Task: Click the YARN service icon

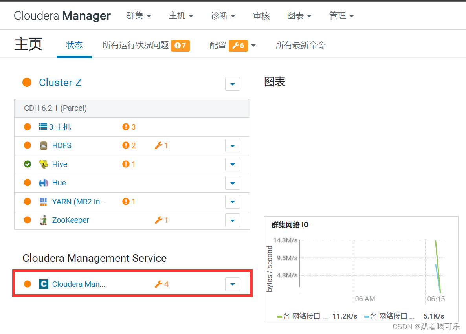Action: [43, 202]
